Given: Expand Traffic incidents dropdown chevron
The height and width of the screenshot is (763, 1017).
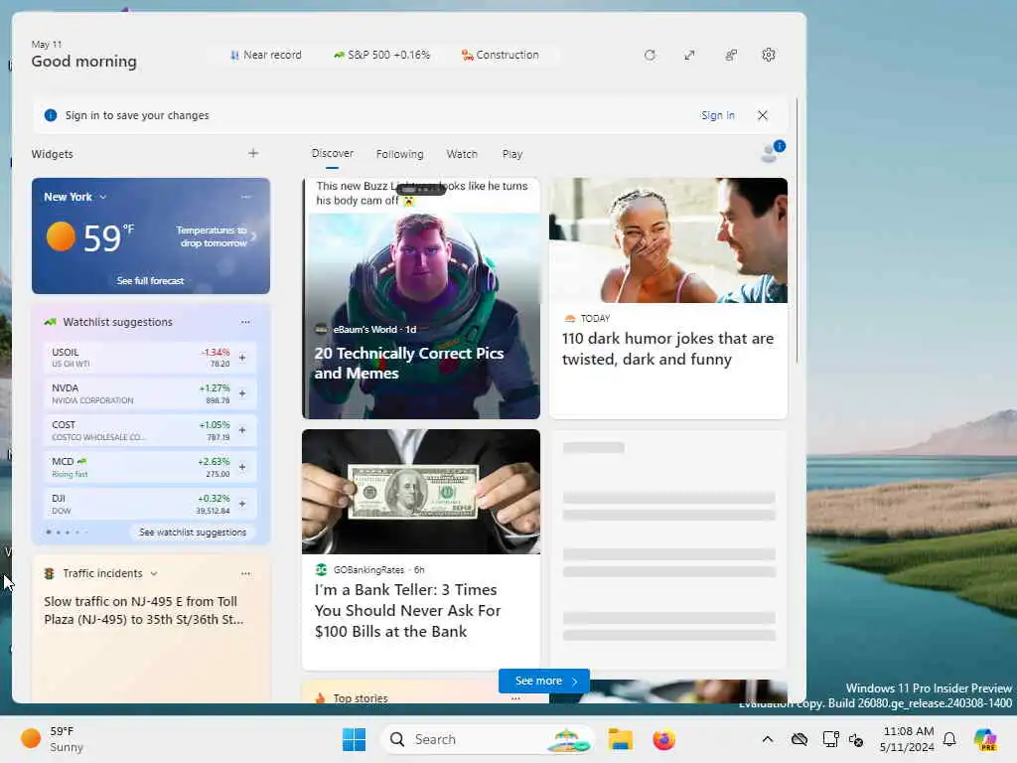Looking at the screenshot, I should 154,573.
